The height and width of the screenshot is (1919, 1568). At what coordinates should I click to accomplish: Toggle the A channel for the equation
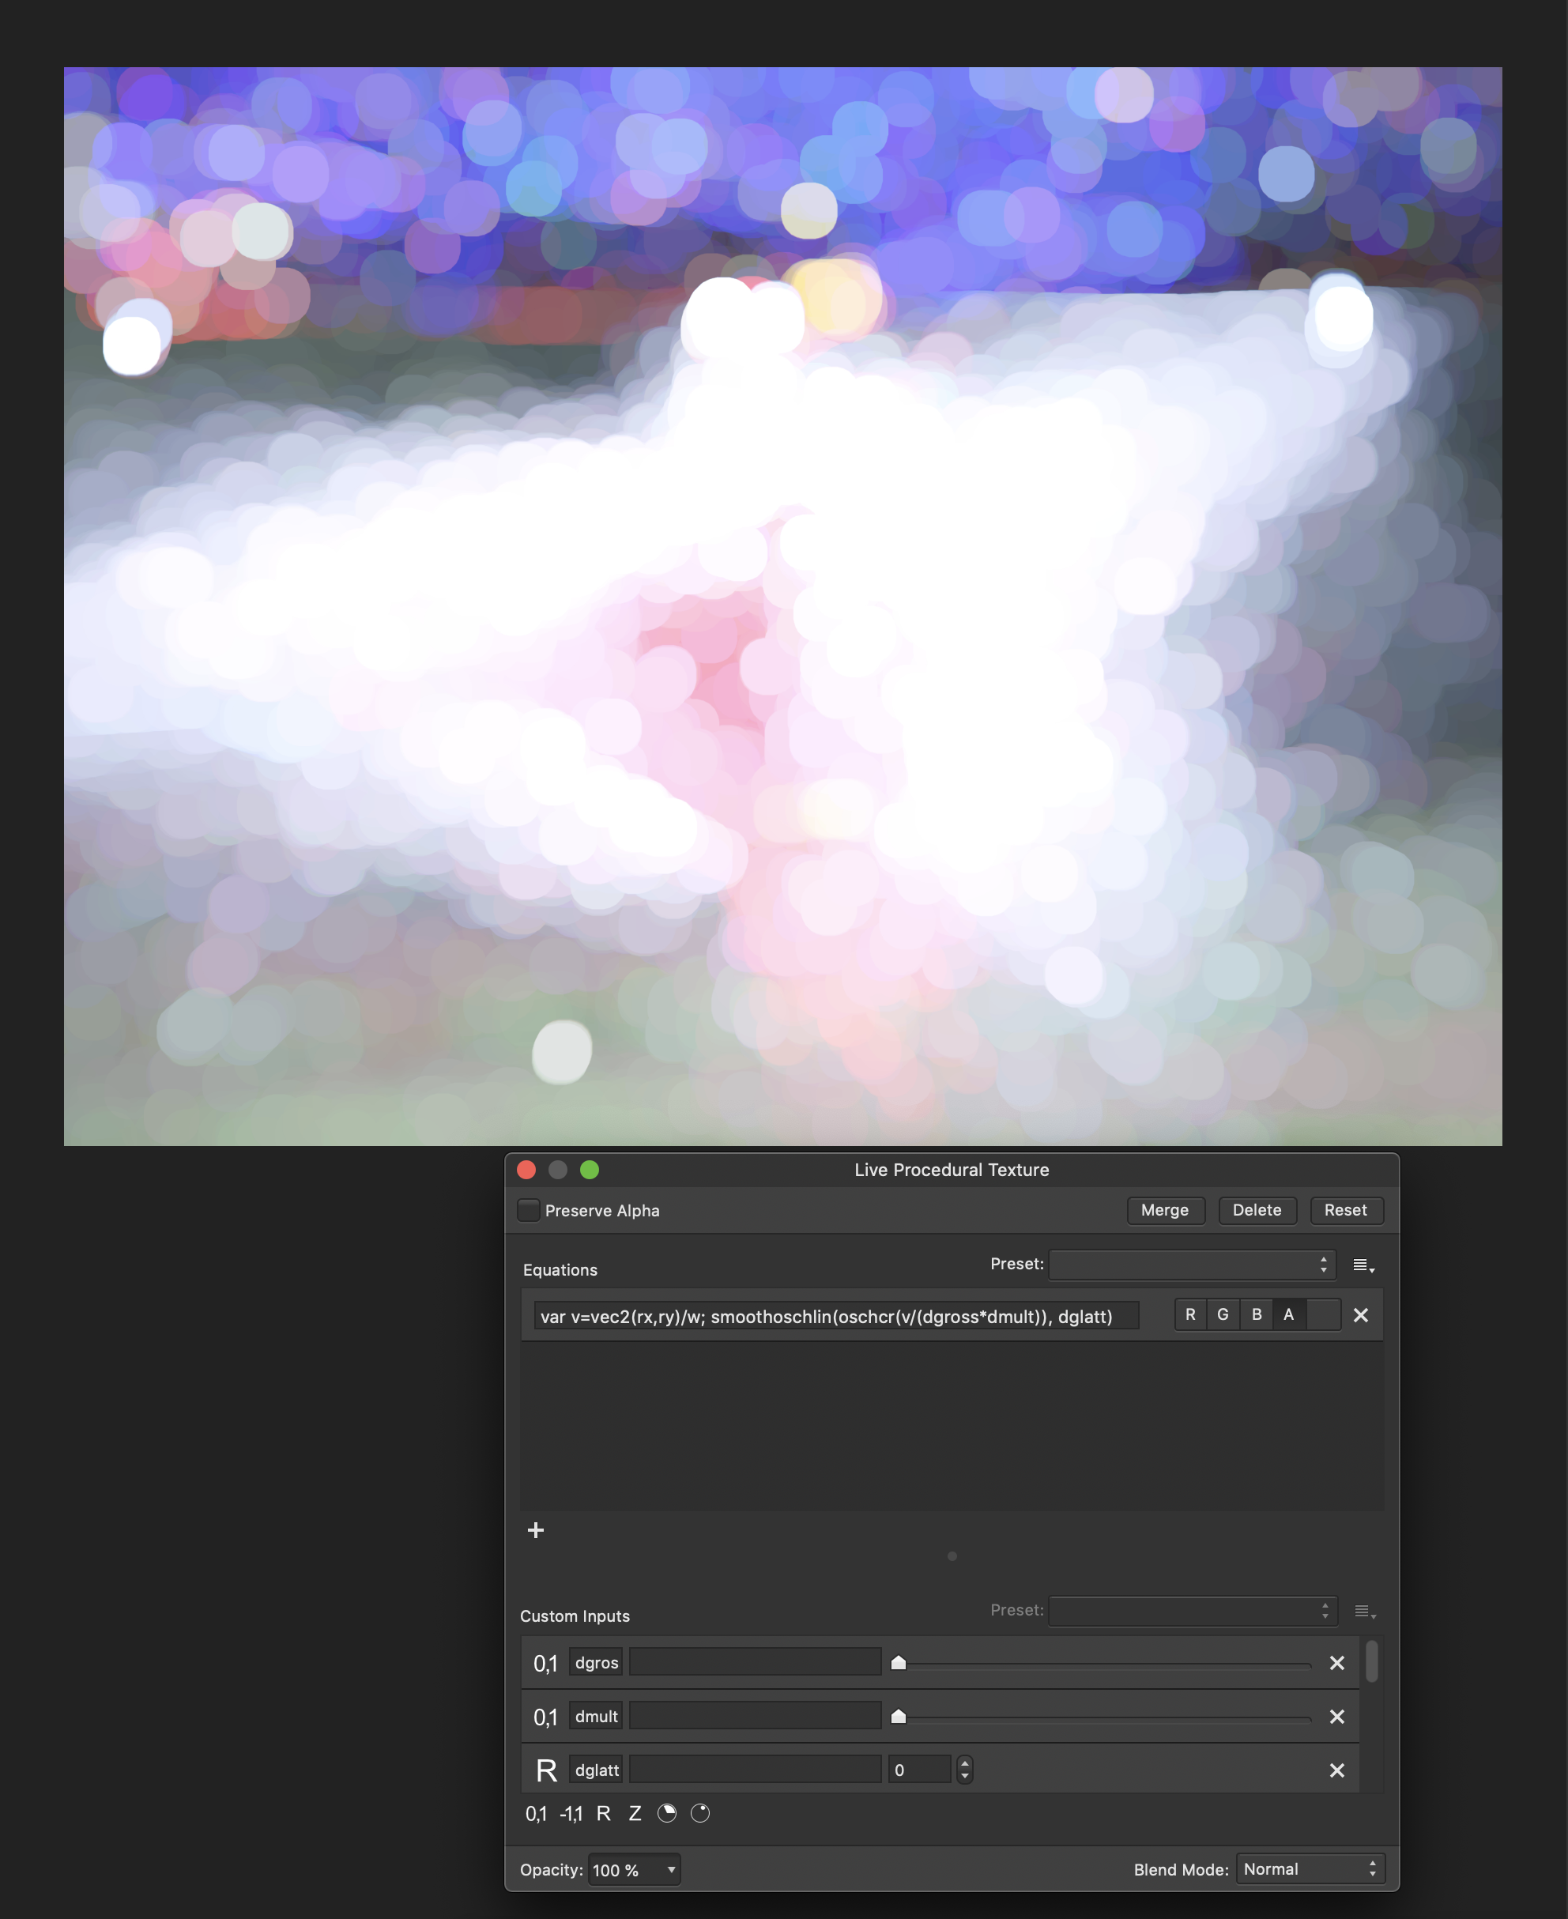(x=1289, y=1315)
